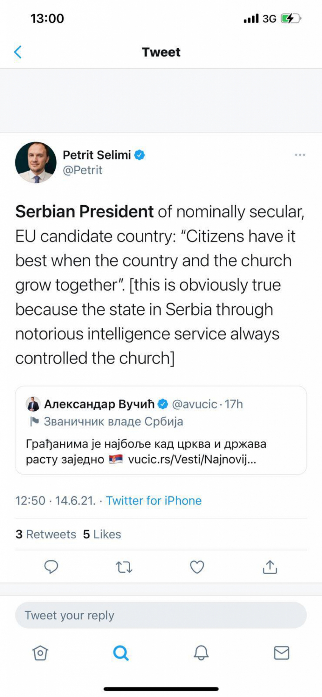Open the three-dot tweet options menu
Viewport: 322px width, 697px height.
[x=300, y=154]
